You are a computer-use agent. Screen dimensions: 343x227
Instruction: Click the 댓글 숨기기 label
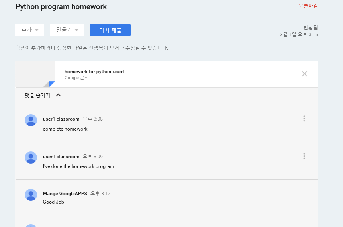[37, 95]
